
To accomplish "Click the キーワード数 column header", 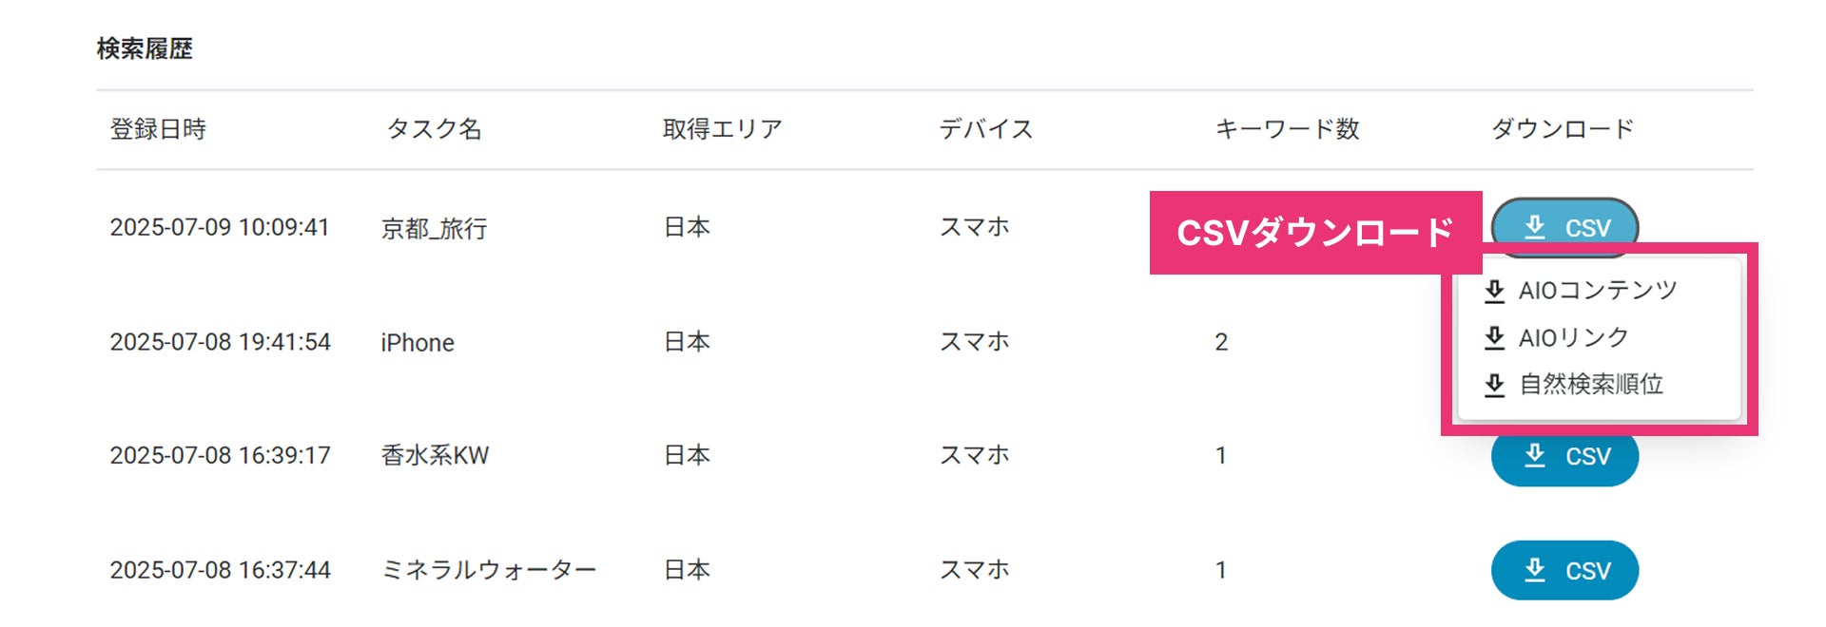I will (x=1288, y=129).
